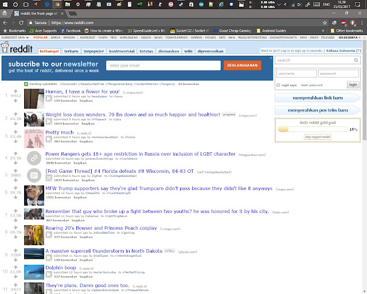Open the Chrome three-dot menu
The height and width of the screenshot is (294, 367).
362,23
